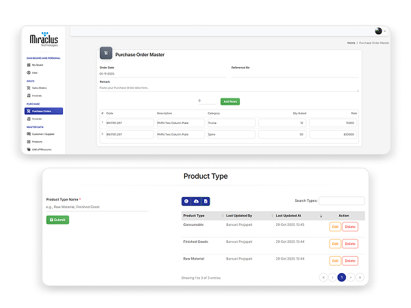Go to next page in pagination

(351, 277)
